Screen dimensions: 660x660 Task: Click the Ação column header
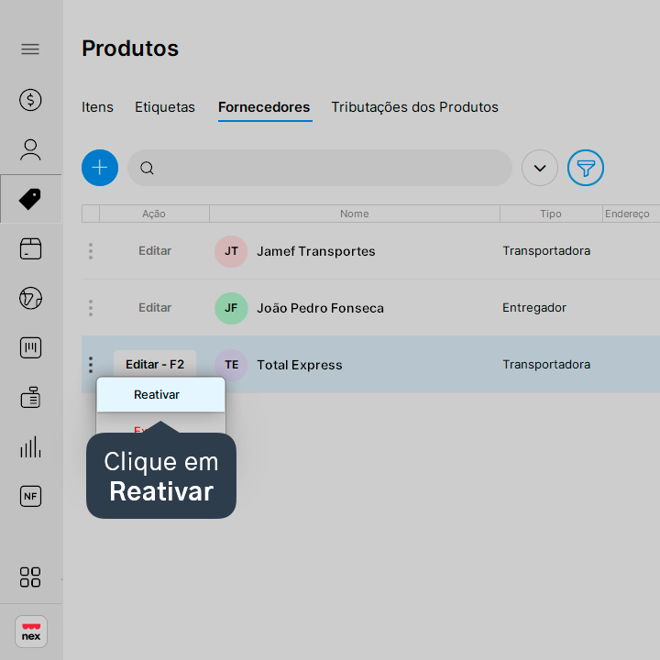pyautogui.click(x=154, y=214)
